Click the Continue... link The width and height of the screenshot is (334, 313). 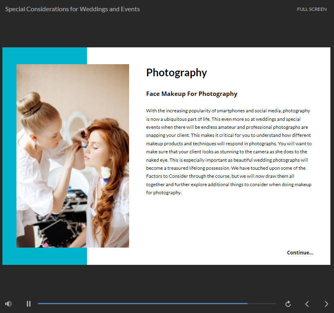point(300,252)
